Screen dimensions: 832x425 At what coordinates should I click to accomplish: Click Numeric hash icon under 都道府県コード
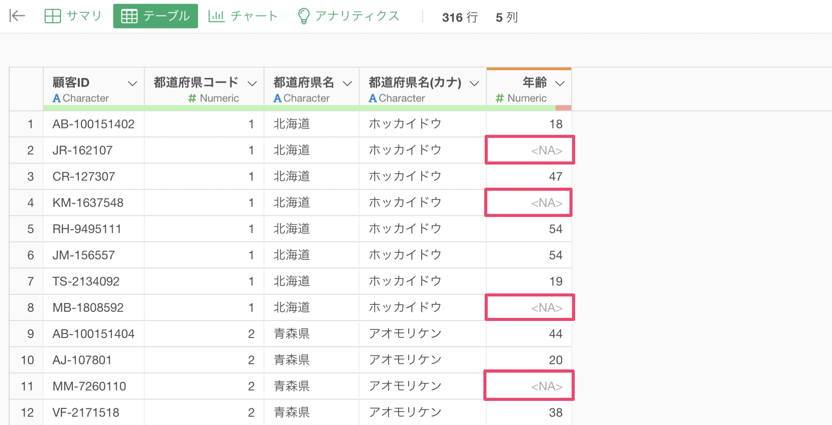click(x=192, y=98)
